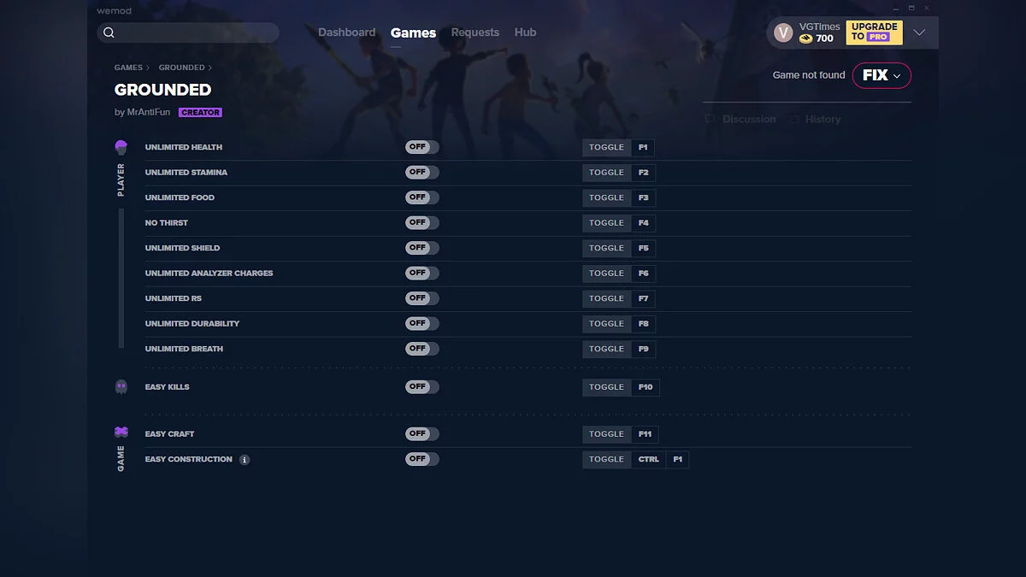
Task: Toggle Unlimited Stamina switch
Action: tap(422, 172)
